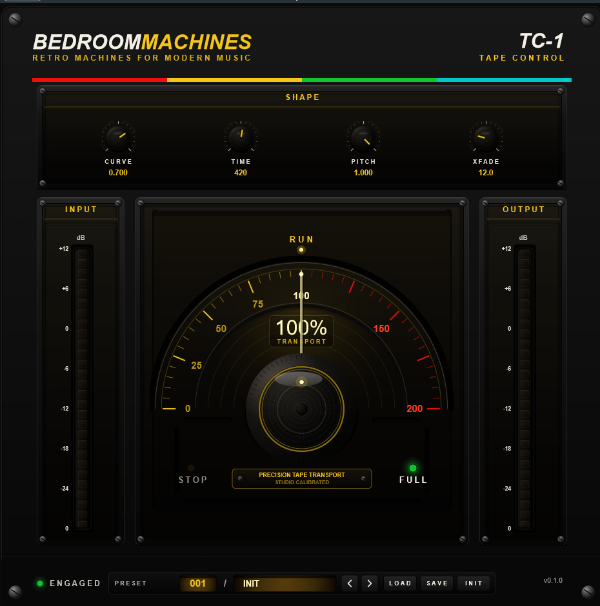Select the previous preset arrow
Screen dimensions: 600x606
pyautogui.click(x=350, y=583)
